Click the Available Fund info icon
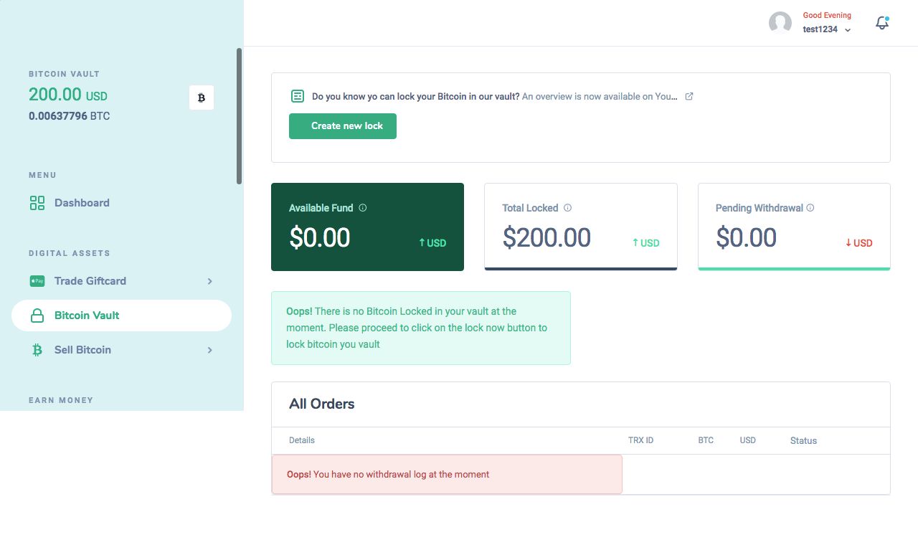This screenshot has height=550, width=918. pos(363,208)
